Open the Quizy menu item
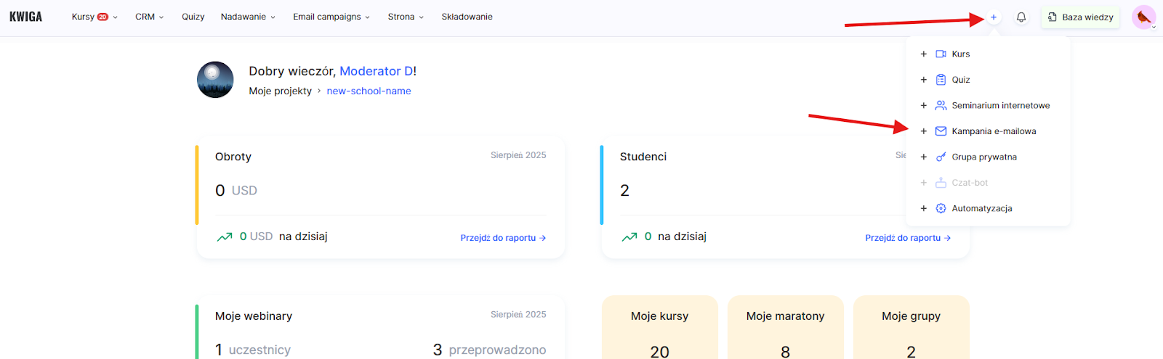 (x=193, y=17)
